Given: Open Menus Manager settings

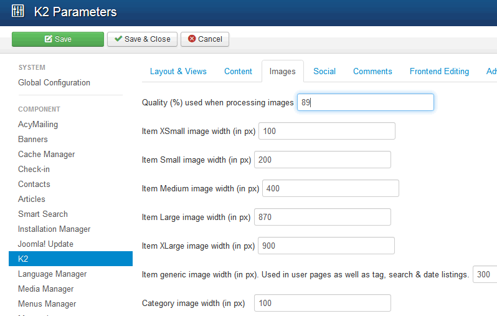Looking at the screenshot, I should (47, 304).
